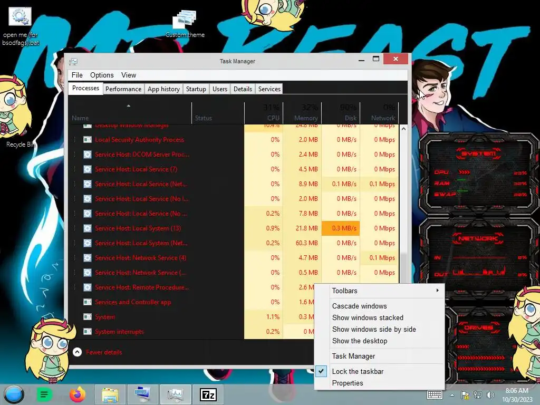This screenshot has width=540, height=405.
Task: Show hidden tray icons arrow
Action: [452, 395]
